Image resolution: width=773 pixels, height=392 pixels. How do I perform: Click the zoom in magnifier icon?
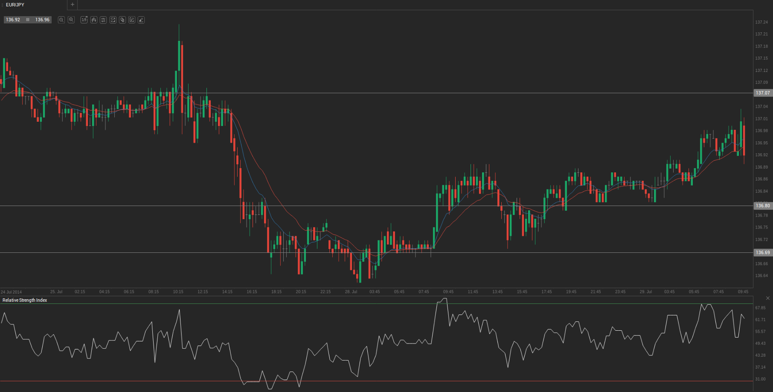71,20
